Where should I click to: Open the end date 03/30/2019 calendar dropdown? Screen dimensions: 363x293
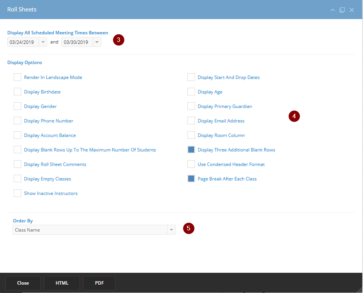point(97,42)
